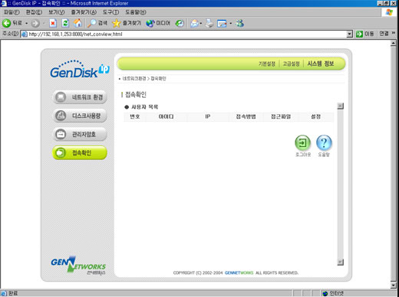The height and width of the screenshot is (297, 399).
Task: Click the 인터넷 zone status indicator
Action: point(333,293)
